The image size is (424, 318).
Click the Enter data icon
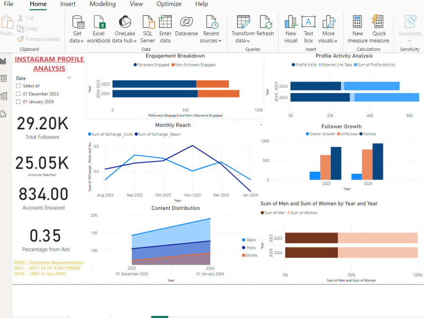tap(165, 28)
